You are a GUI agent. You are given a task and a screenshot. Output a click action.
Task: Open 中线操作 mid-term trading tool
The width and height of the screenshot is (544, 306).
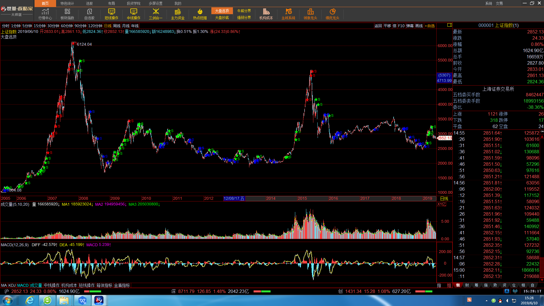point(133,14)
